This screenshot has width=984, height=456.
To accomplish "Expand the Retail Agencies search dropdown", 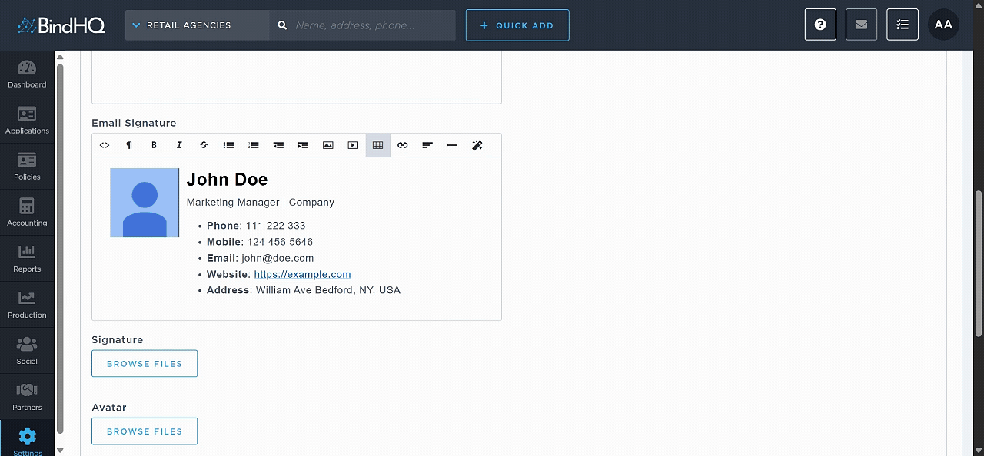I will (197, 25).
